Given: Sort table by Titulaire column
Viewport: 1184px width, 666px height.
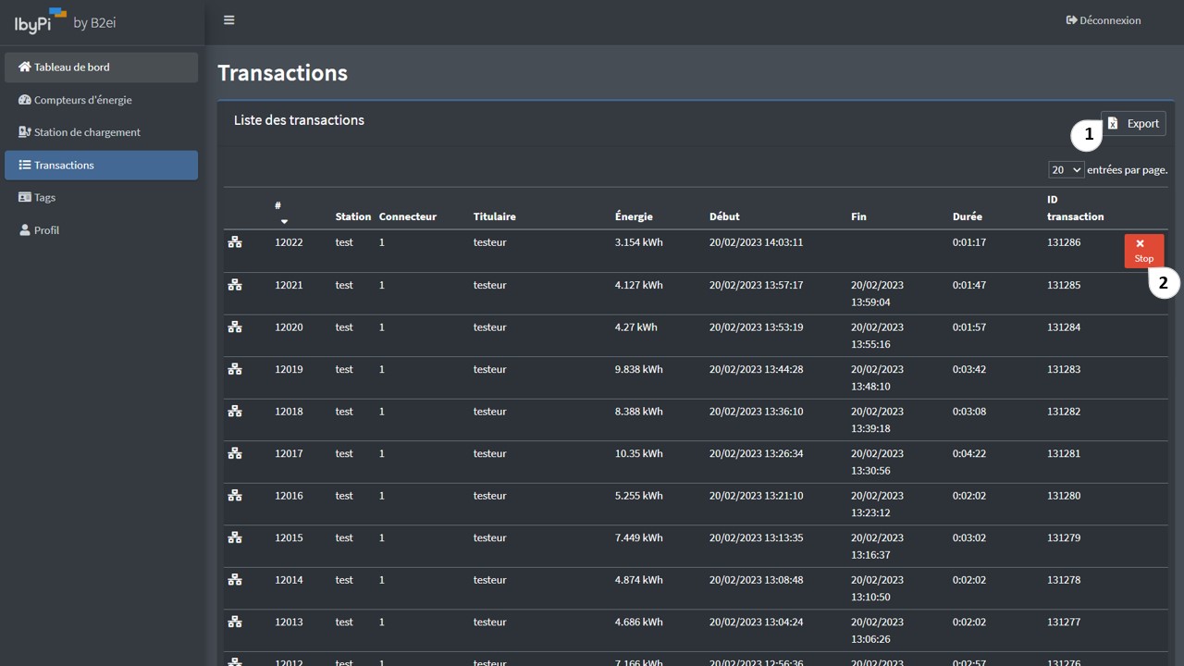Looking at the screenshot, I should [x=495, y=216].
